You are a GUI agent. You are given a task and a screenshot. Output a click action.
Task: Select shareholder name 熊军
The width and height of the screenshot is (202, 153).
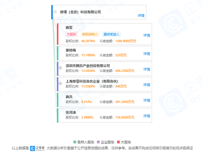[69, 27]
